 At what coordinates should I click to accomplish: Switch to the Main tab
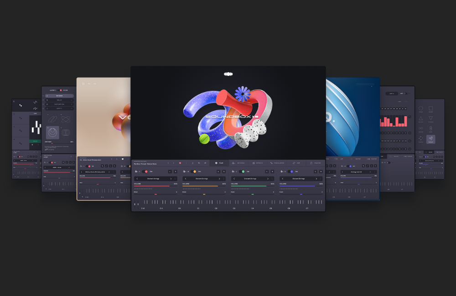219,163
